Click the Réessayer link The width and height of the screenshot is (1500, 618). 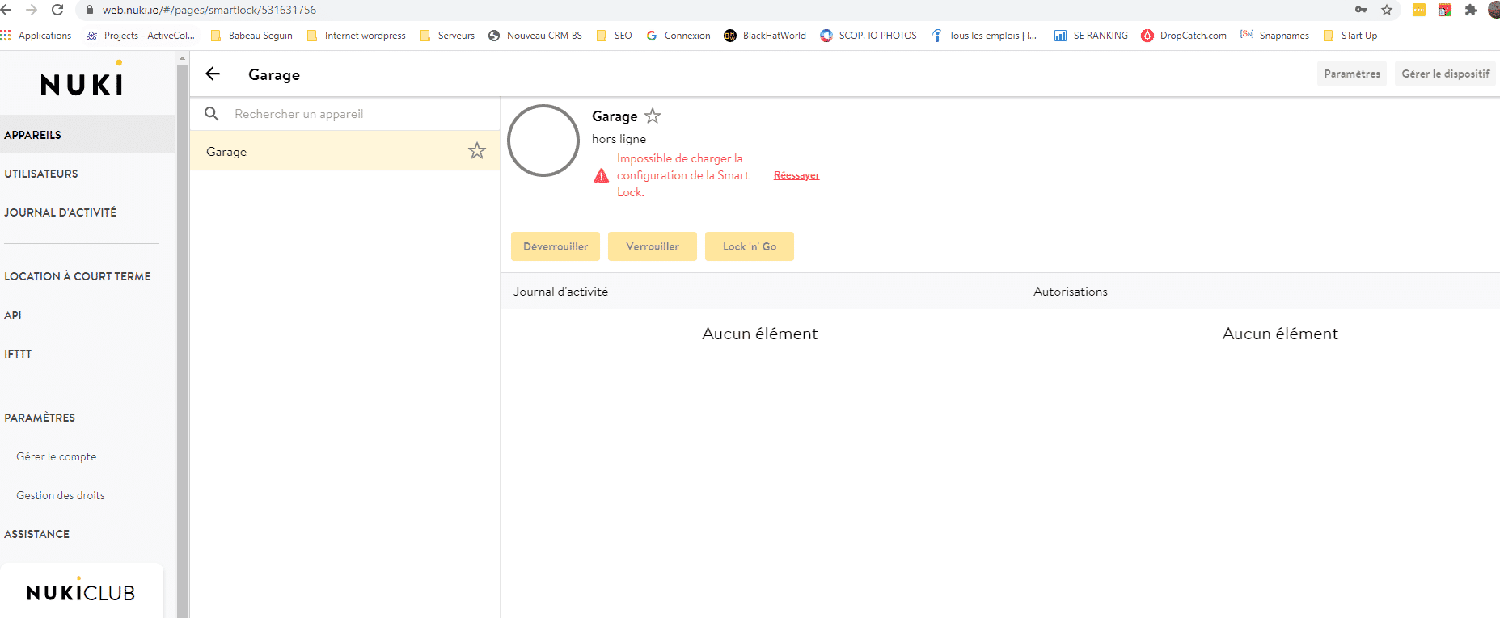796,175
